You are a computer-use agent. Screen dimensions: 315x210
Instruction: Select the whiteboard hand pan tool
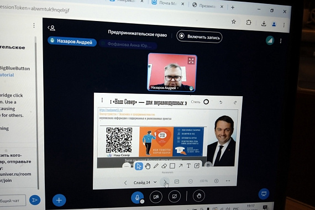148,166
